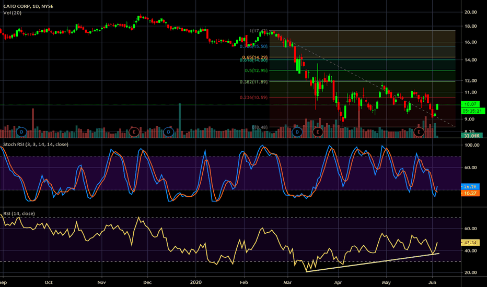The height and width of the screenshot is (287, 487).
Task: Click the Jun time axis label
Action: [432, 282]
